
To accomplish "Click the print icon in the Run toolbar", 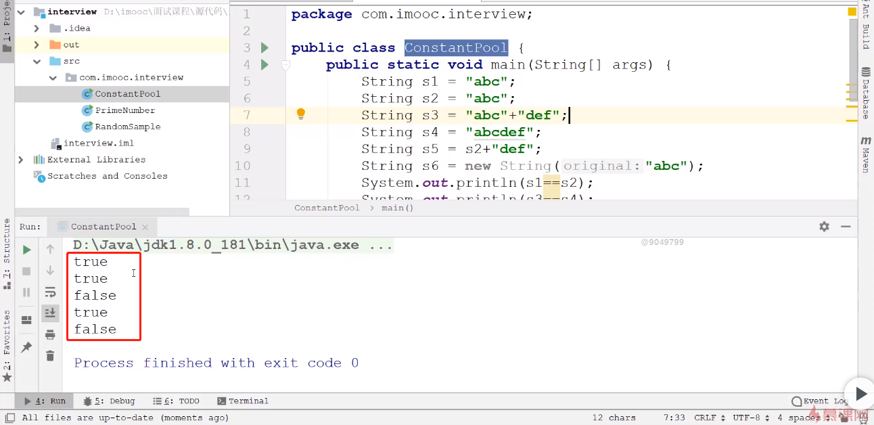I will (50, 334).
